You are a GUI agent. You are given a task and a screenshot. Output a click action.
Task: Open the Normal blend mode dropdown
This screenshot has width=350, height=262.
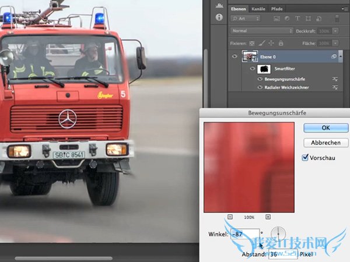262,31
